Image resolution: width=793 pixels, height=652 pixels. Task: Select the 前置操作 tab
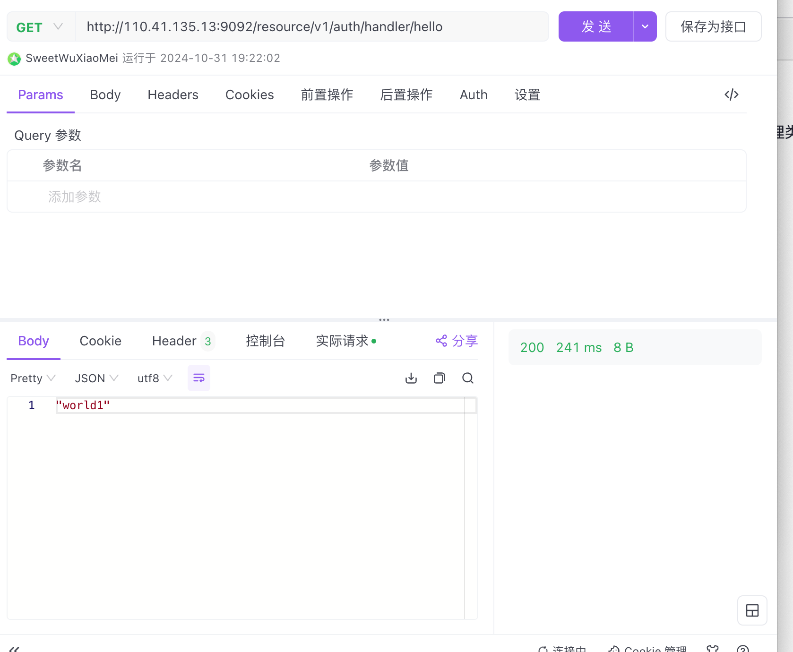click(x=327, y=95)
